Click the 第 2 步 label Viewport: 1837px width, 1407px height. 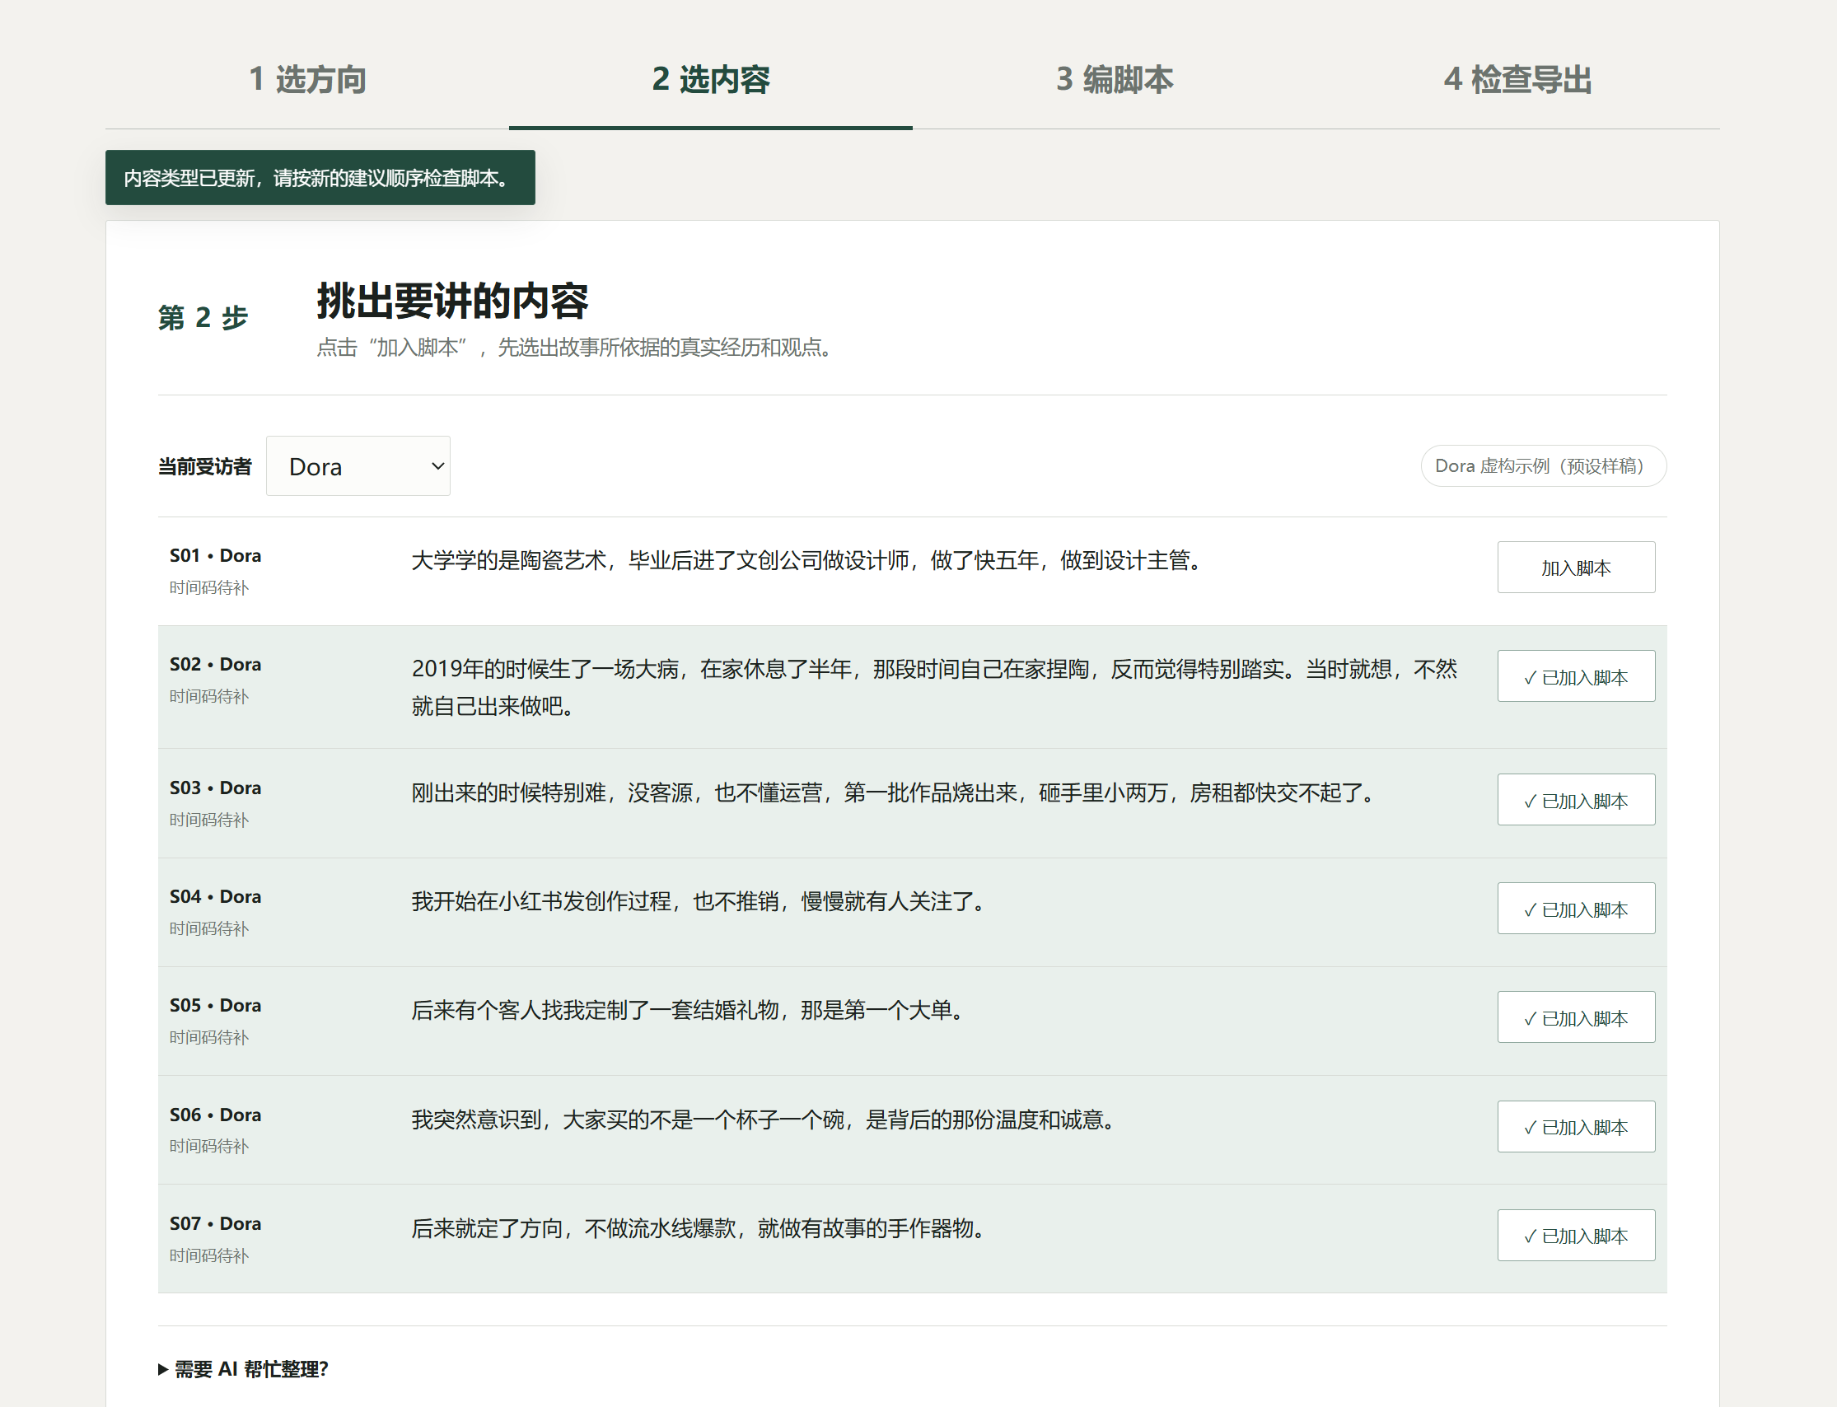click(203, 317)
